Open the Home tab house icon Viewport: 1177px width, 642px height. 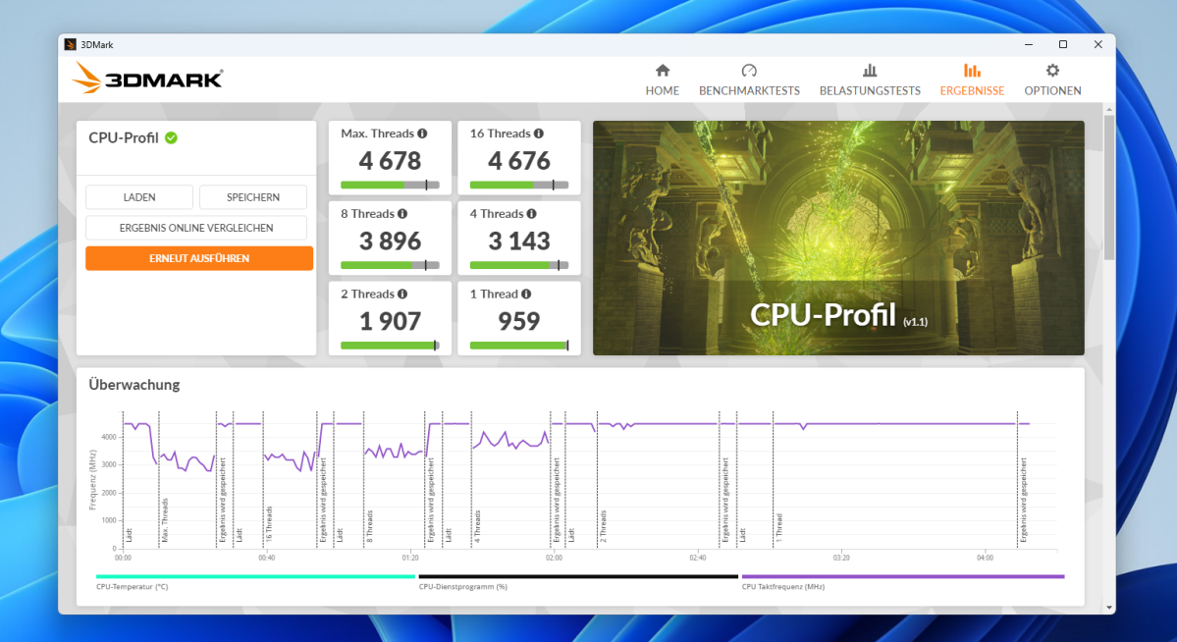point(662,71)
